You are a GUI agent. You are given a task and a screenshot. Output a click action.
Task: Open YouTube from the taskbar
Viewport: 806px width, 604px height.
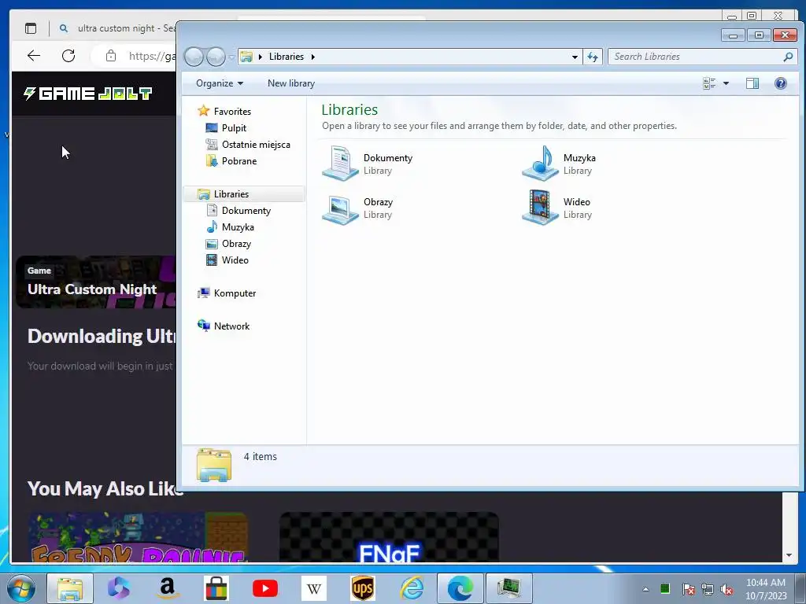tap(265, 588)
